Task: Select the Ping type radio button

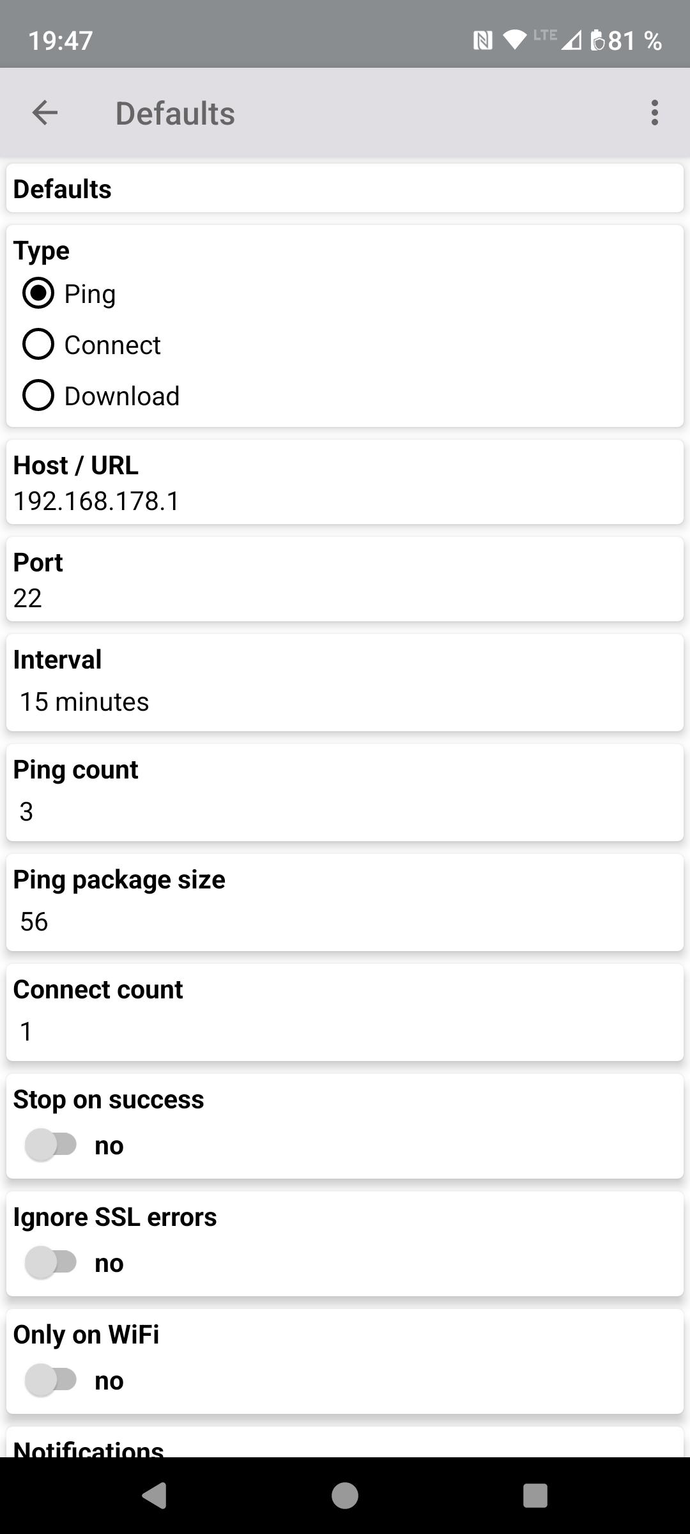Action: click(38, 293)
